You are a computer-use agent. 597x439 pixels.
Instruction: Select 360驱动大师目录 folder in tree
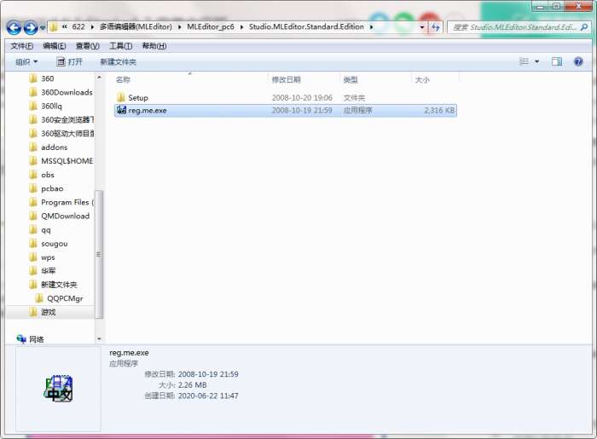pos(67,134)
